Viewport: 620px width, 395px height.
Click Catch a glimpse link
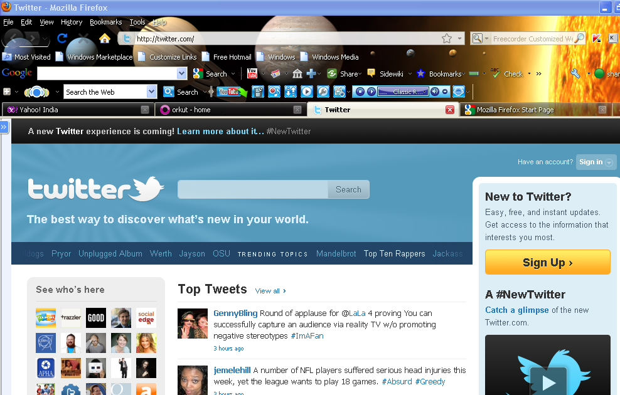517,310
